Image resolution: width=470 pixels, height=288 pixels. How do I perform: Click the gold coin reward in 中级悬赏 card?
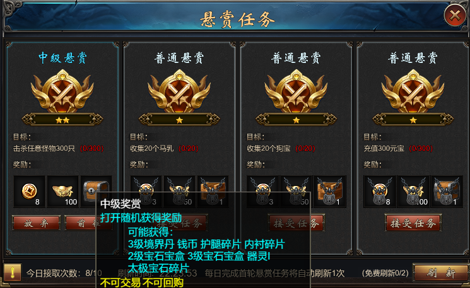[x=29, y=192]
